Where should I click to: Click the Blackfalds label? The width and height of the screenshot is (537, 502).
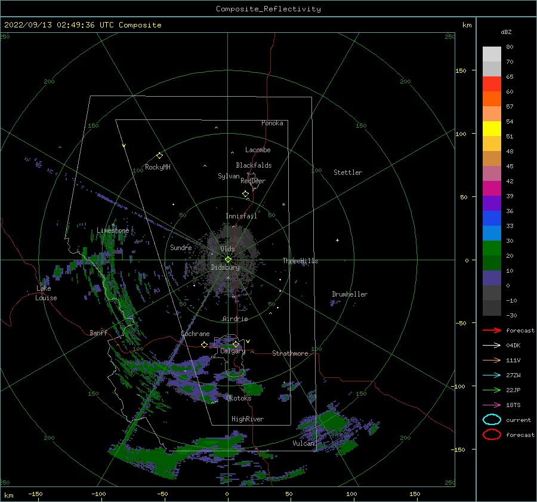(254, 165)
